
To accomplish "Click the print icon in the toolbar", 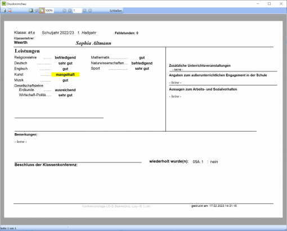I will pyautogui.click(x=4, y=11).
